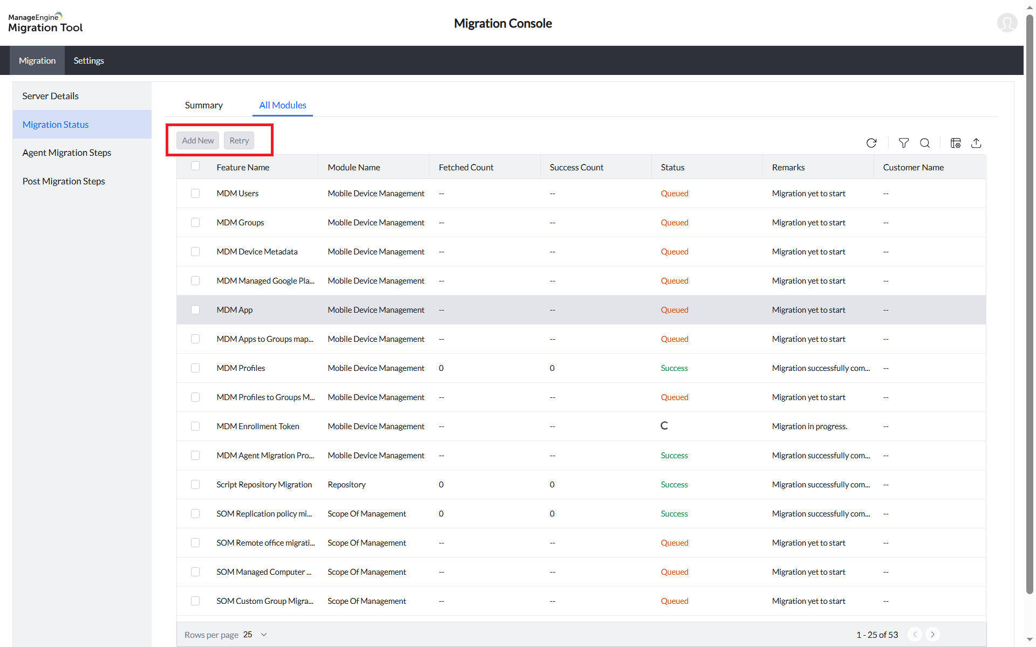
Task: Check SOM Managed Computer row checkbox
Action: point(195,572)
